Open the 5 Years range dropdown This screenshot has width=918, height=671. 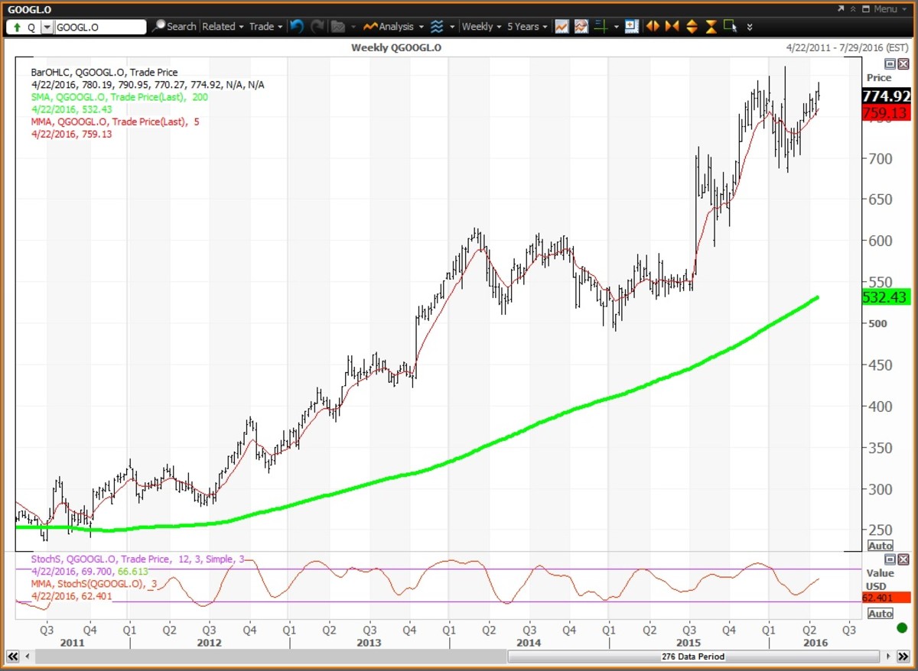coord(525,26)
